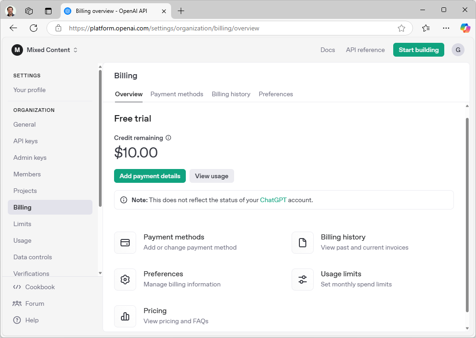Click main content scroll down arrow
Screen dimensions: 476x338
tap(467, 328)
